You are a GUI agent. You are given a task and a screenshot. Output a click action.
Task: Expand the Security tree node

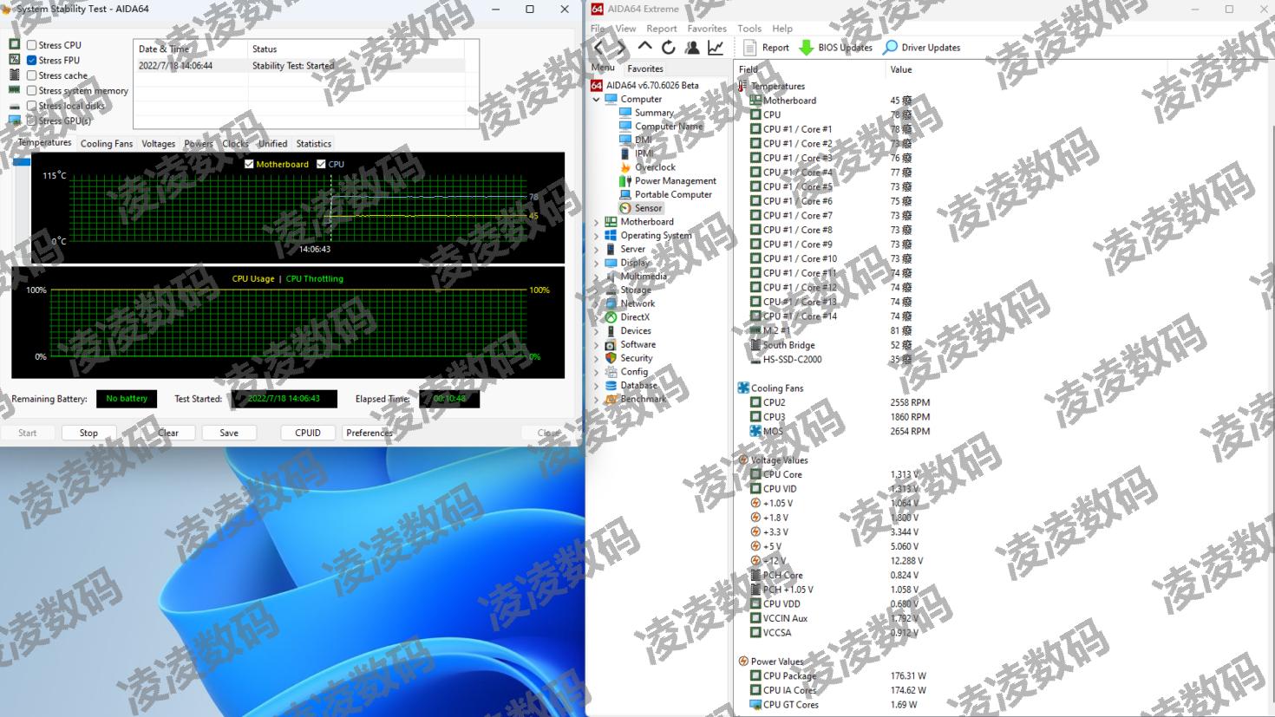click(596, 358)
